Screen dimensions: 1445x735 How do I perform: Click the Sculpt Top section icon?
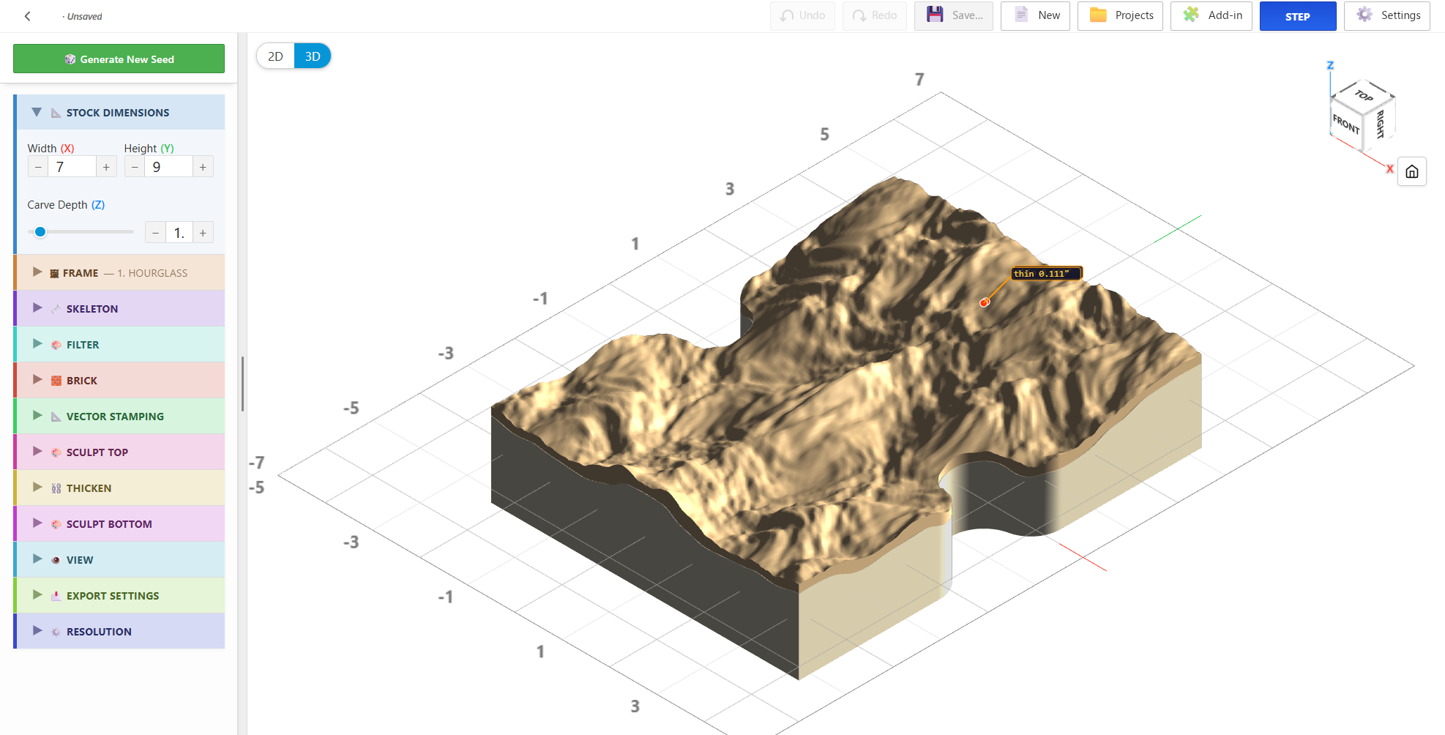pyautogui.click(x=56, y=452)
